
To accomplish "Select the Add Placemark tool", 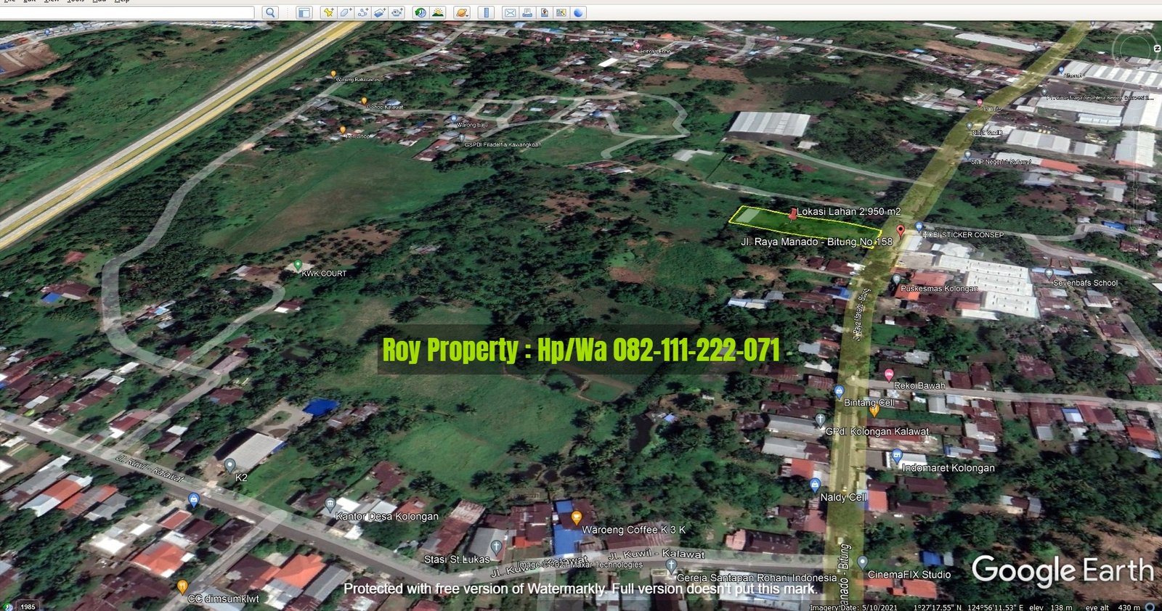I will coord(328,12).
